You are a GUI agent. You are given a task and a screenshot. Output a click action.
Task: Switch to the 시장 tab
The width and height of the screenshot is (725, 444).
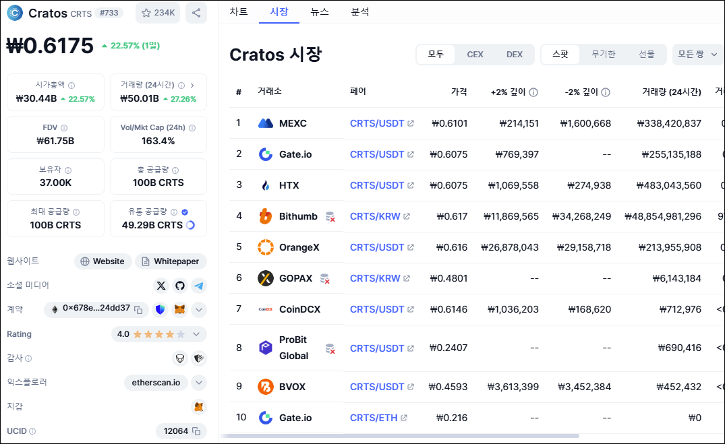point(279,12)
